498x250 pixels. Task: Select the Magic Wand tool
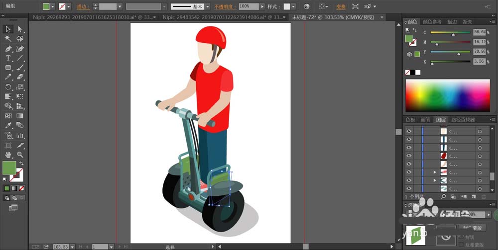click(x=8, y=39)
